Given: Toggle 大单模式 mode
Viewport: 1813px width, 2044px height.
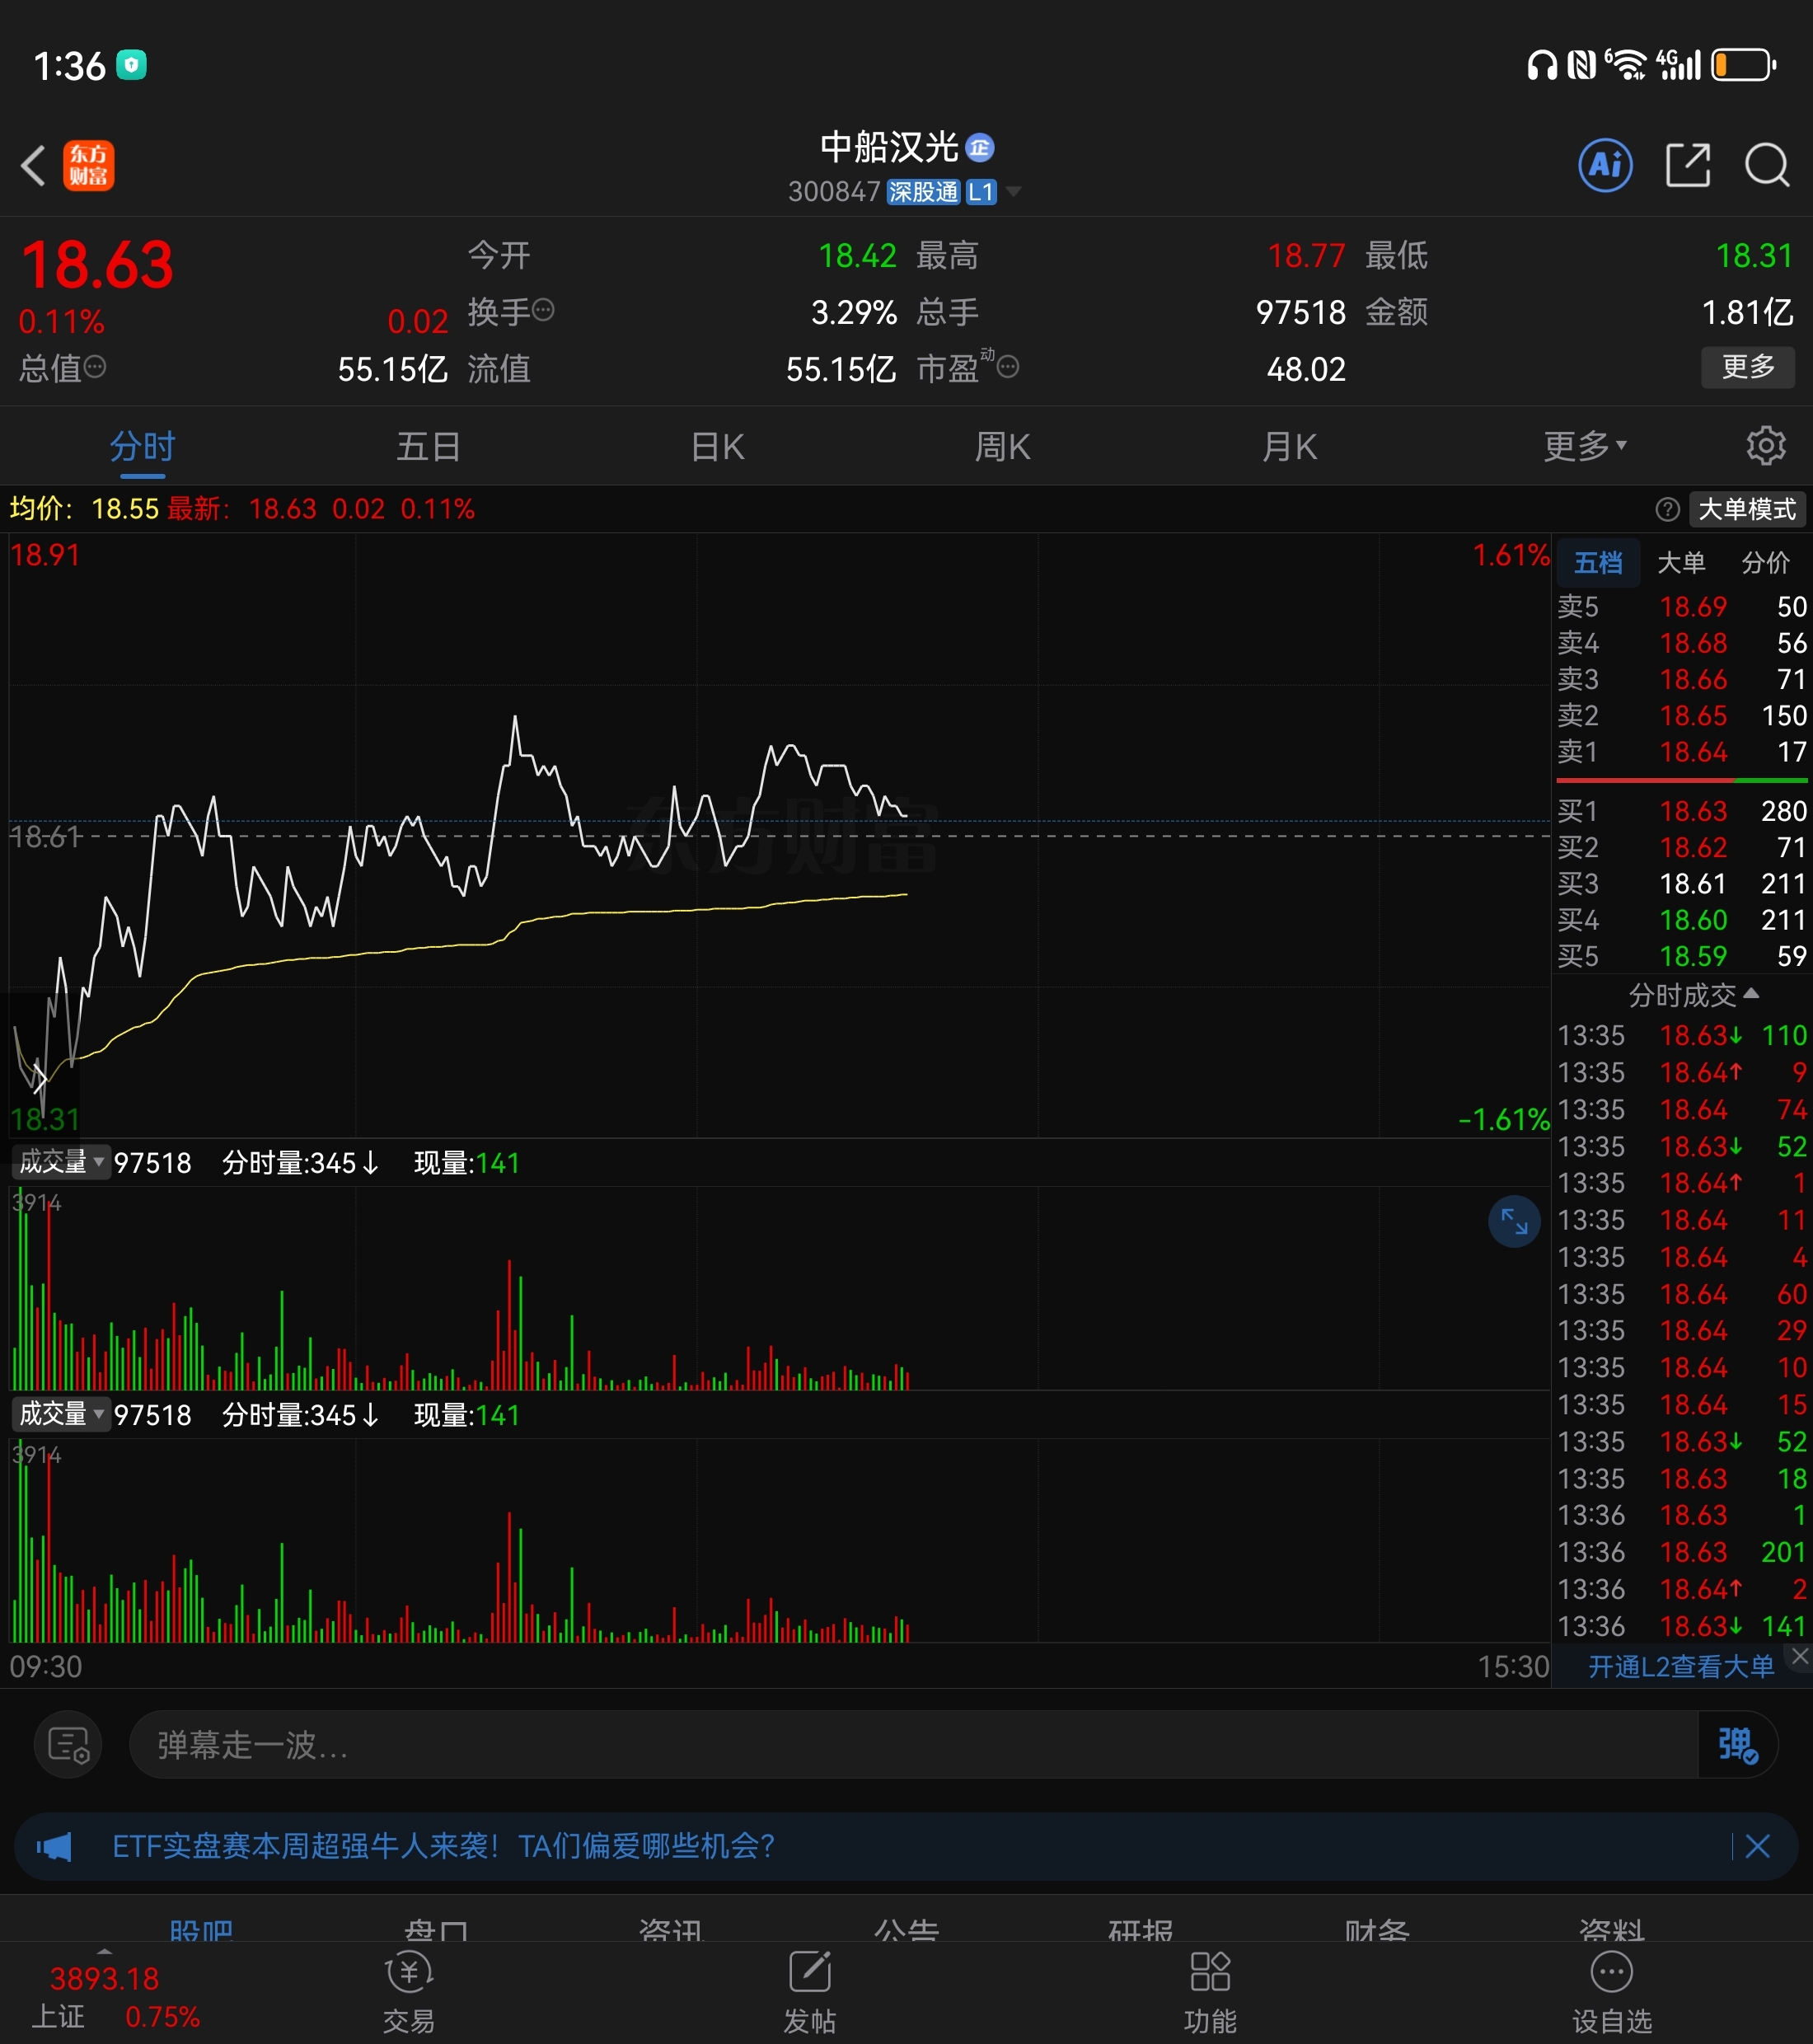Looking at the screenshot, I should (1747, 509).
